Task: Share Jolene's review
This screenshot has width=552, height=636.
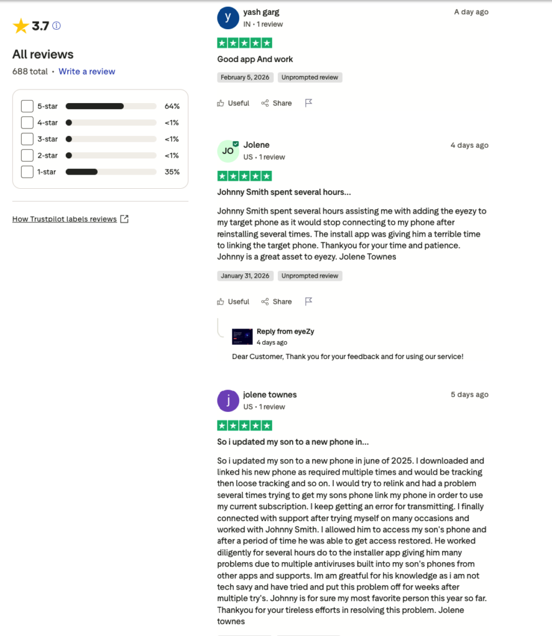Action: click(x=277, y=301)
